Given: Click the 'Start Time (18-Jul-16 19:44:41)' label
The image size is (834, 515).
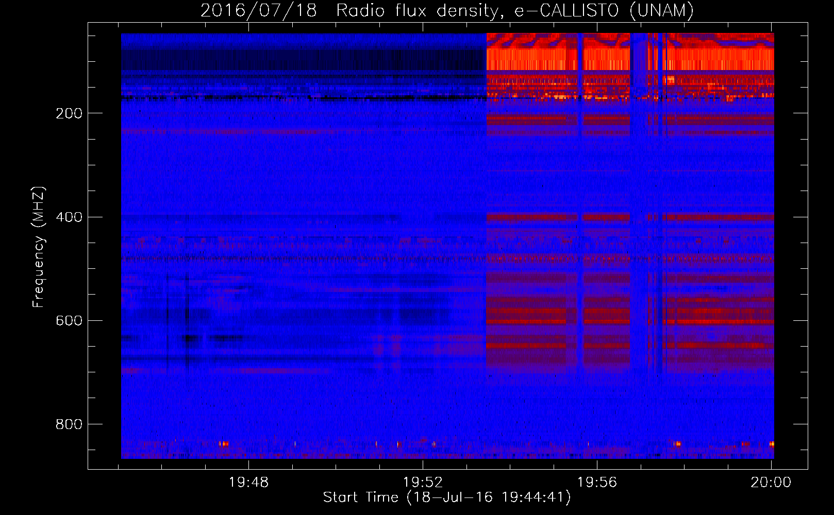Looking at the screenshot, I should tap(447, 497).
